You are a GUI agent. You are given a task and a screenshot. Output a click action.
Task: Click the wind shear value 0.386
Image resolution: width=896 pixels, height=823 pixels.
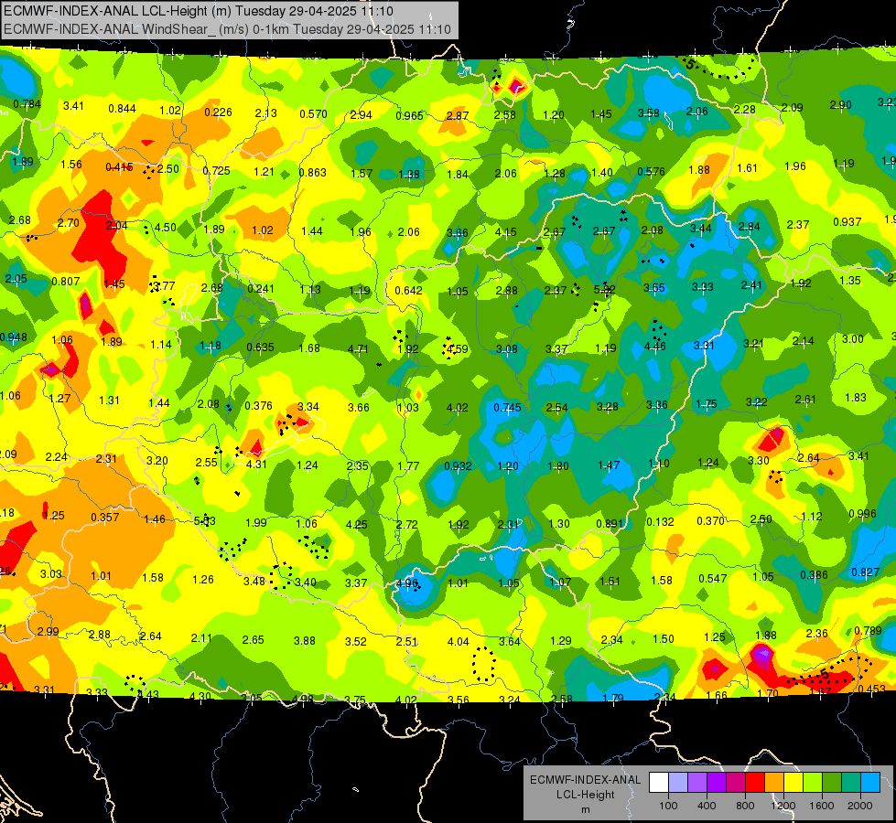click(x=814, y=574)
